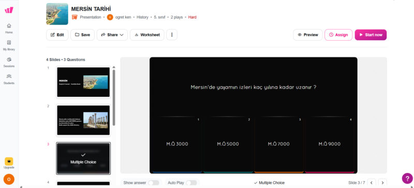
Task: Select answer M.Ö 3000
Action: tap(177, 145)
